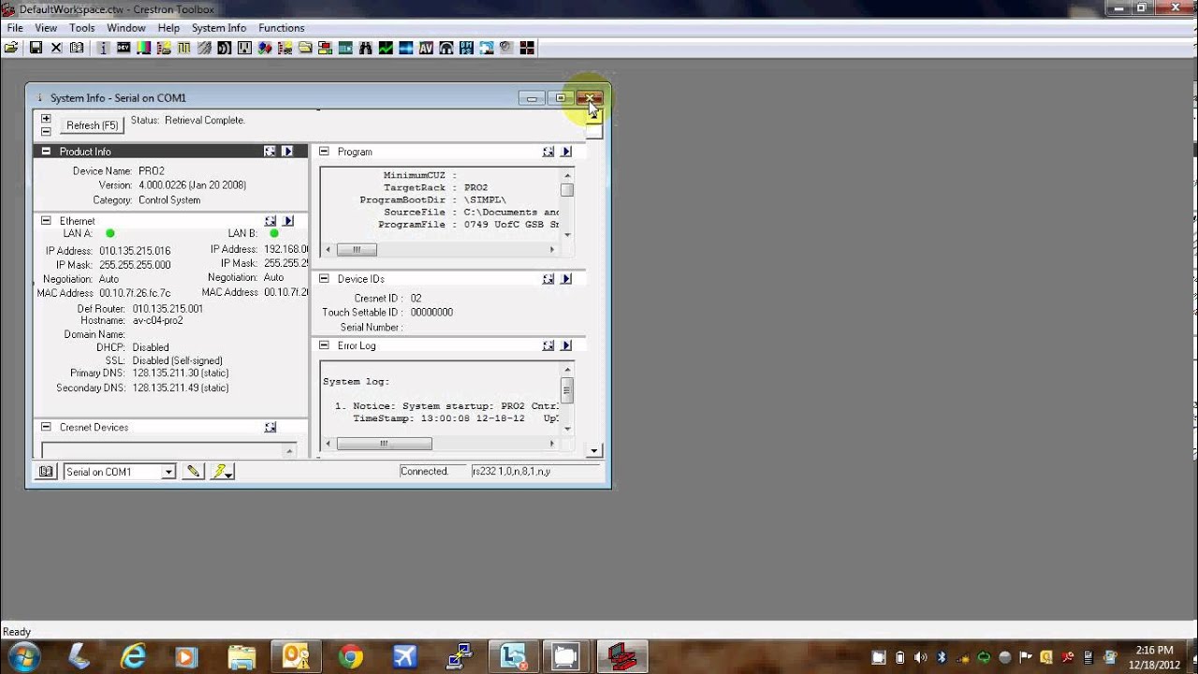Click the Open folder toolbar icon
The image size is (1198, 674).
click(11, 48)
